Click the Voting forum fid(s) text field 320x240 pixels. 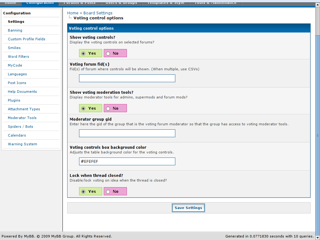(x=127, y=78)
